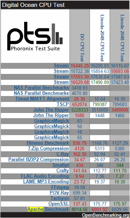Click the Digital Ocean CPU Test title
This screenshot has height=218, width=130.
point(34,5)
